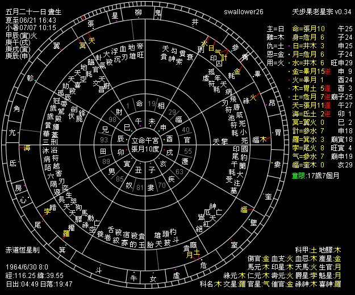Viewport: 355px width, 295px height.
Task: Select the yellow 海 Neptune marker at left
Action: (27, 148)
